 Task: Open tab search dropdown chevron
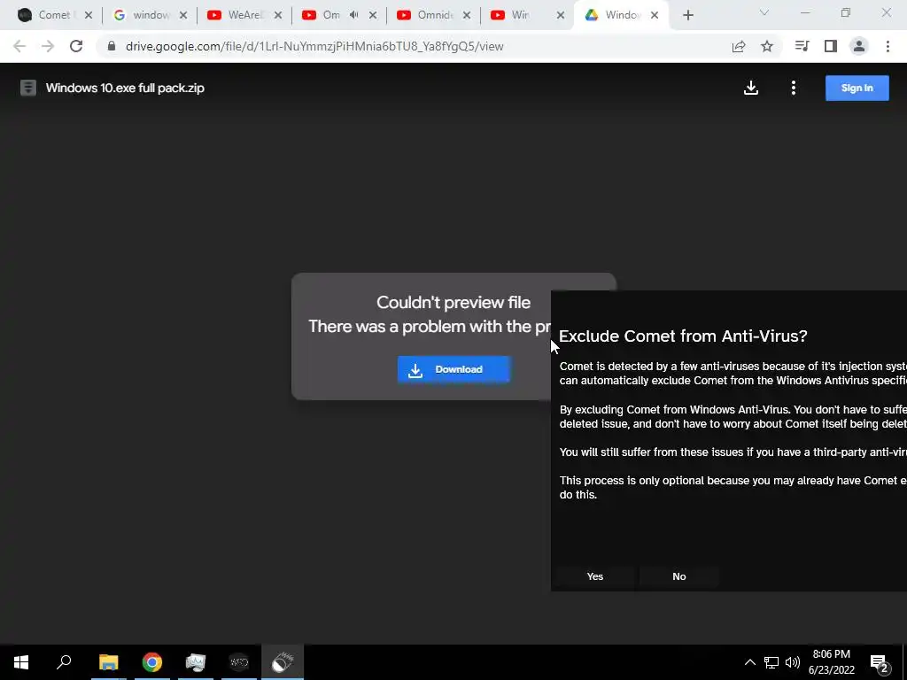click(x=764, y=12)
